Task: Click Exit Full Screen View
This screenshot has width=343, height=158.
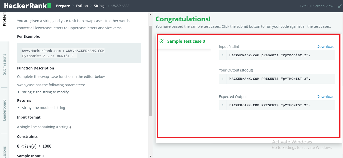Action: pos(316,6)
